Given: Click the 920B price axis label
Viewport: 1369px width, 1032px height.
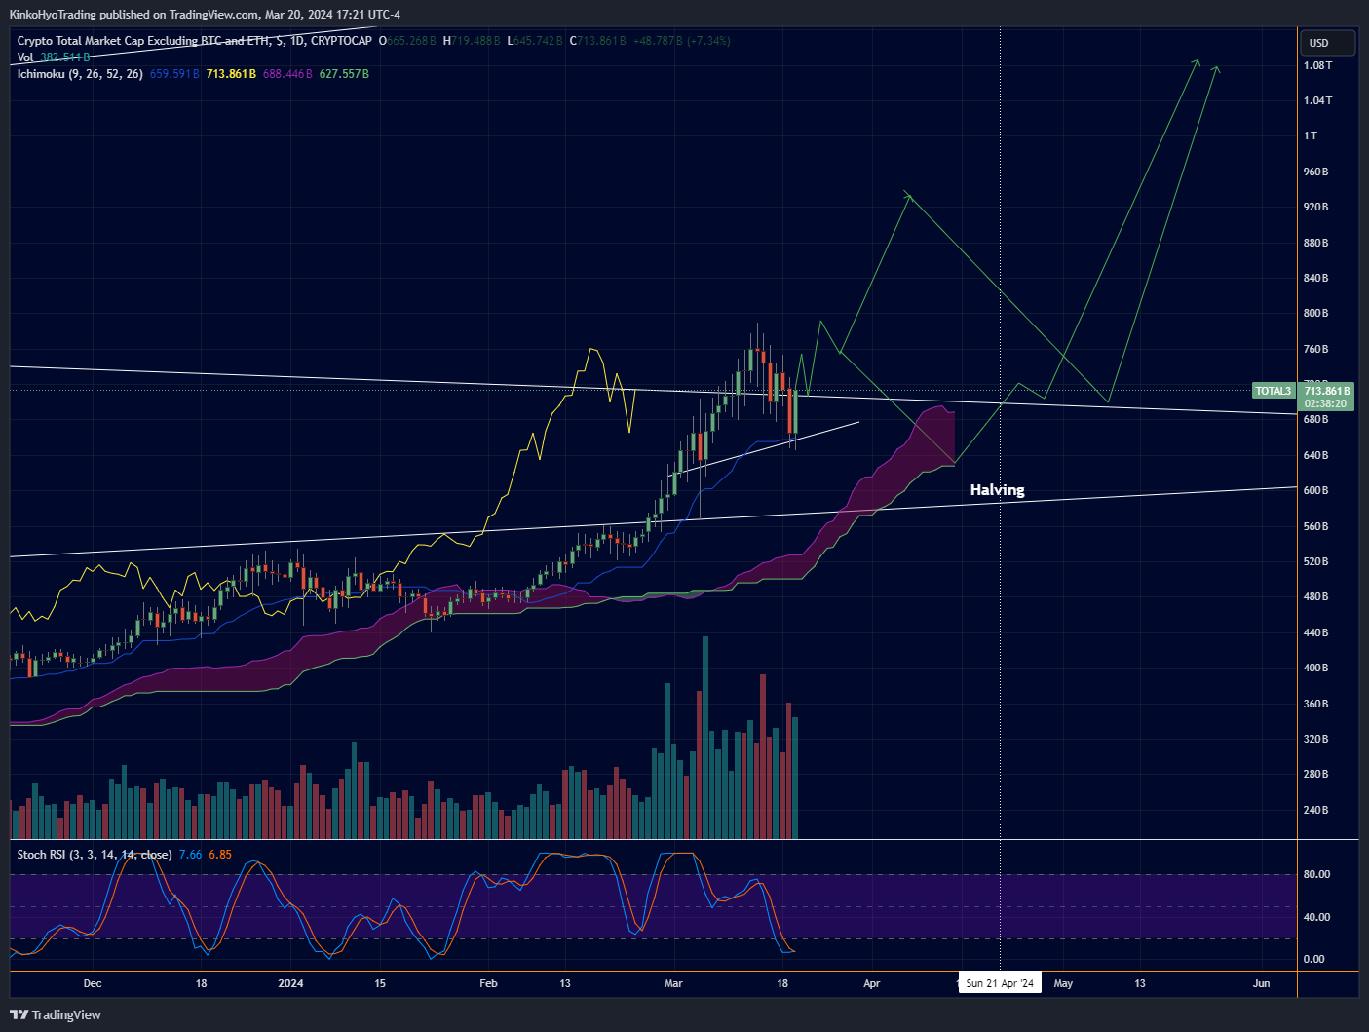Looking at the screenshot, I should click(x=1316, y=207).
